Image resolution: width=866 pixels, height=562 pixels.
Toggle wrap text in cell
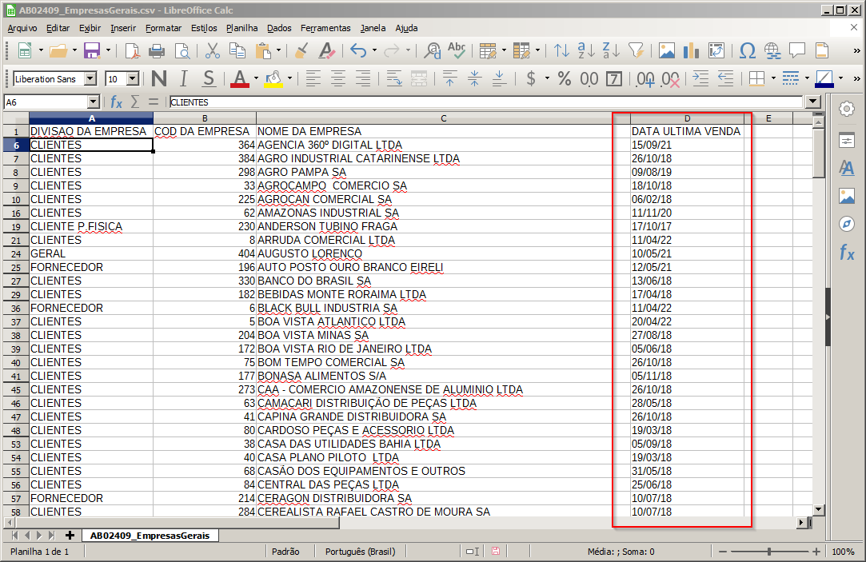click(x=393, y=79)
